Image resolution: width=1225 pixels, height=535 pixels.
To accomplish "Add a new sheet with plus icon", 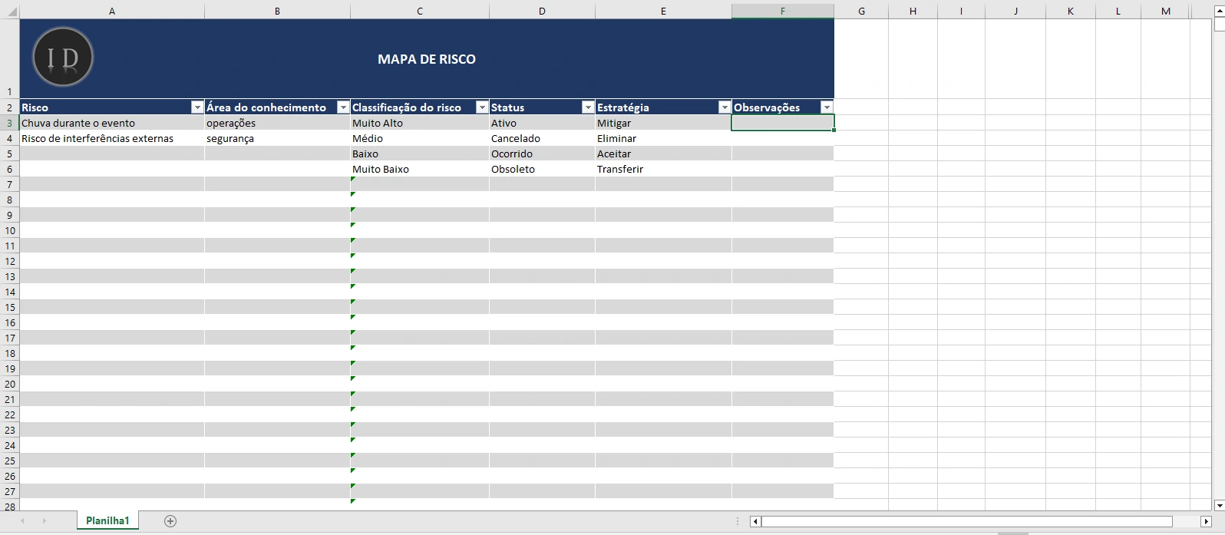I will (170, 521).
